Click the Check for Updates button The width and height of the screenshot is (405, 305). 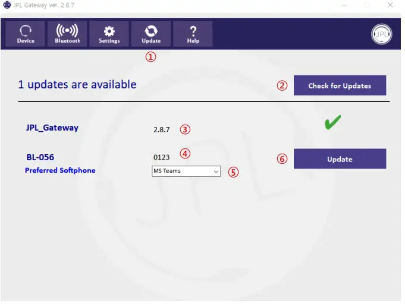pyautogui.click(x=340, y=85)
